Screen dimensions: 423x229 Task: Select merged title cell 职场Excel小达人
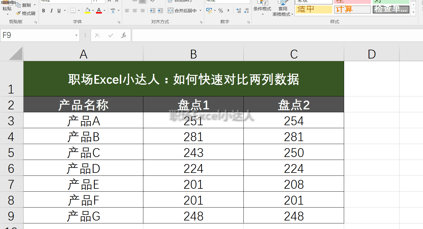coord(184,79)
